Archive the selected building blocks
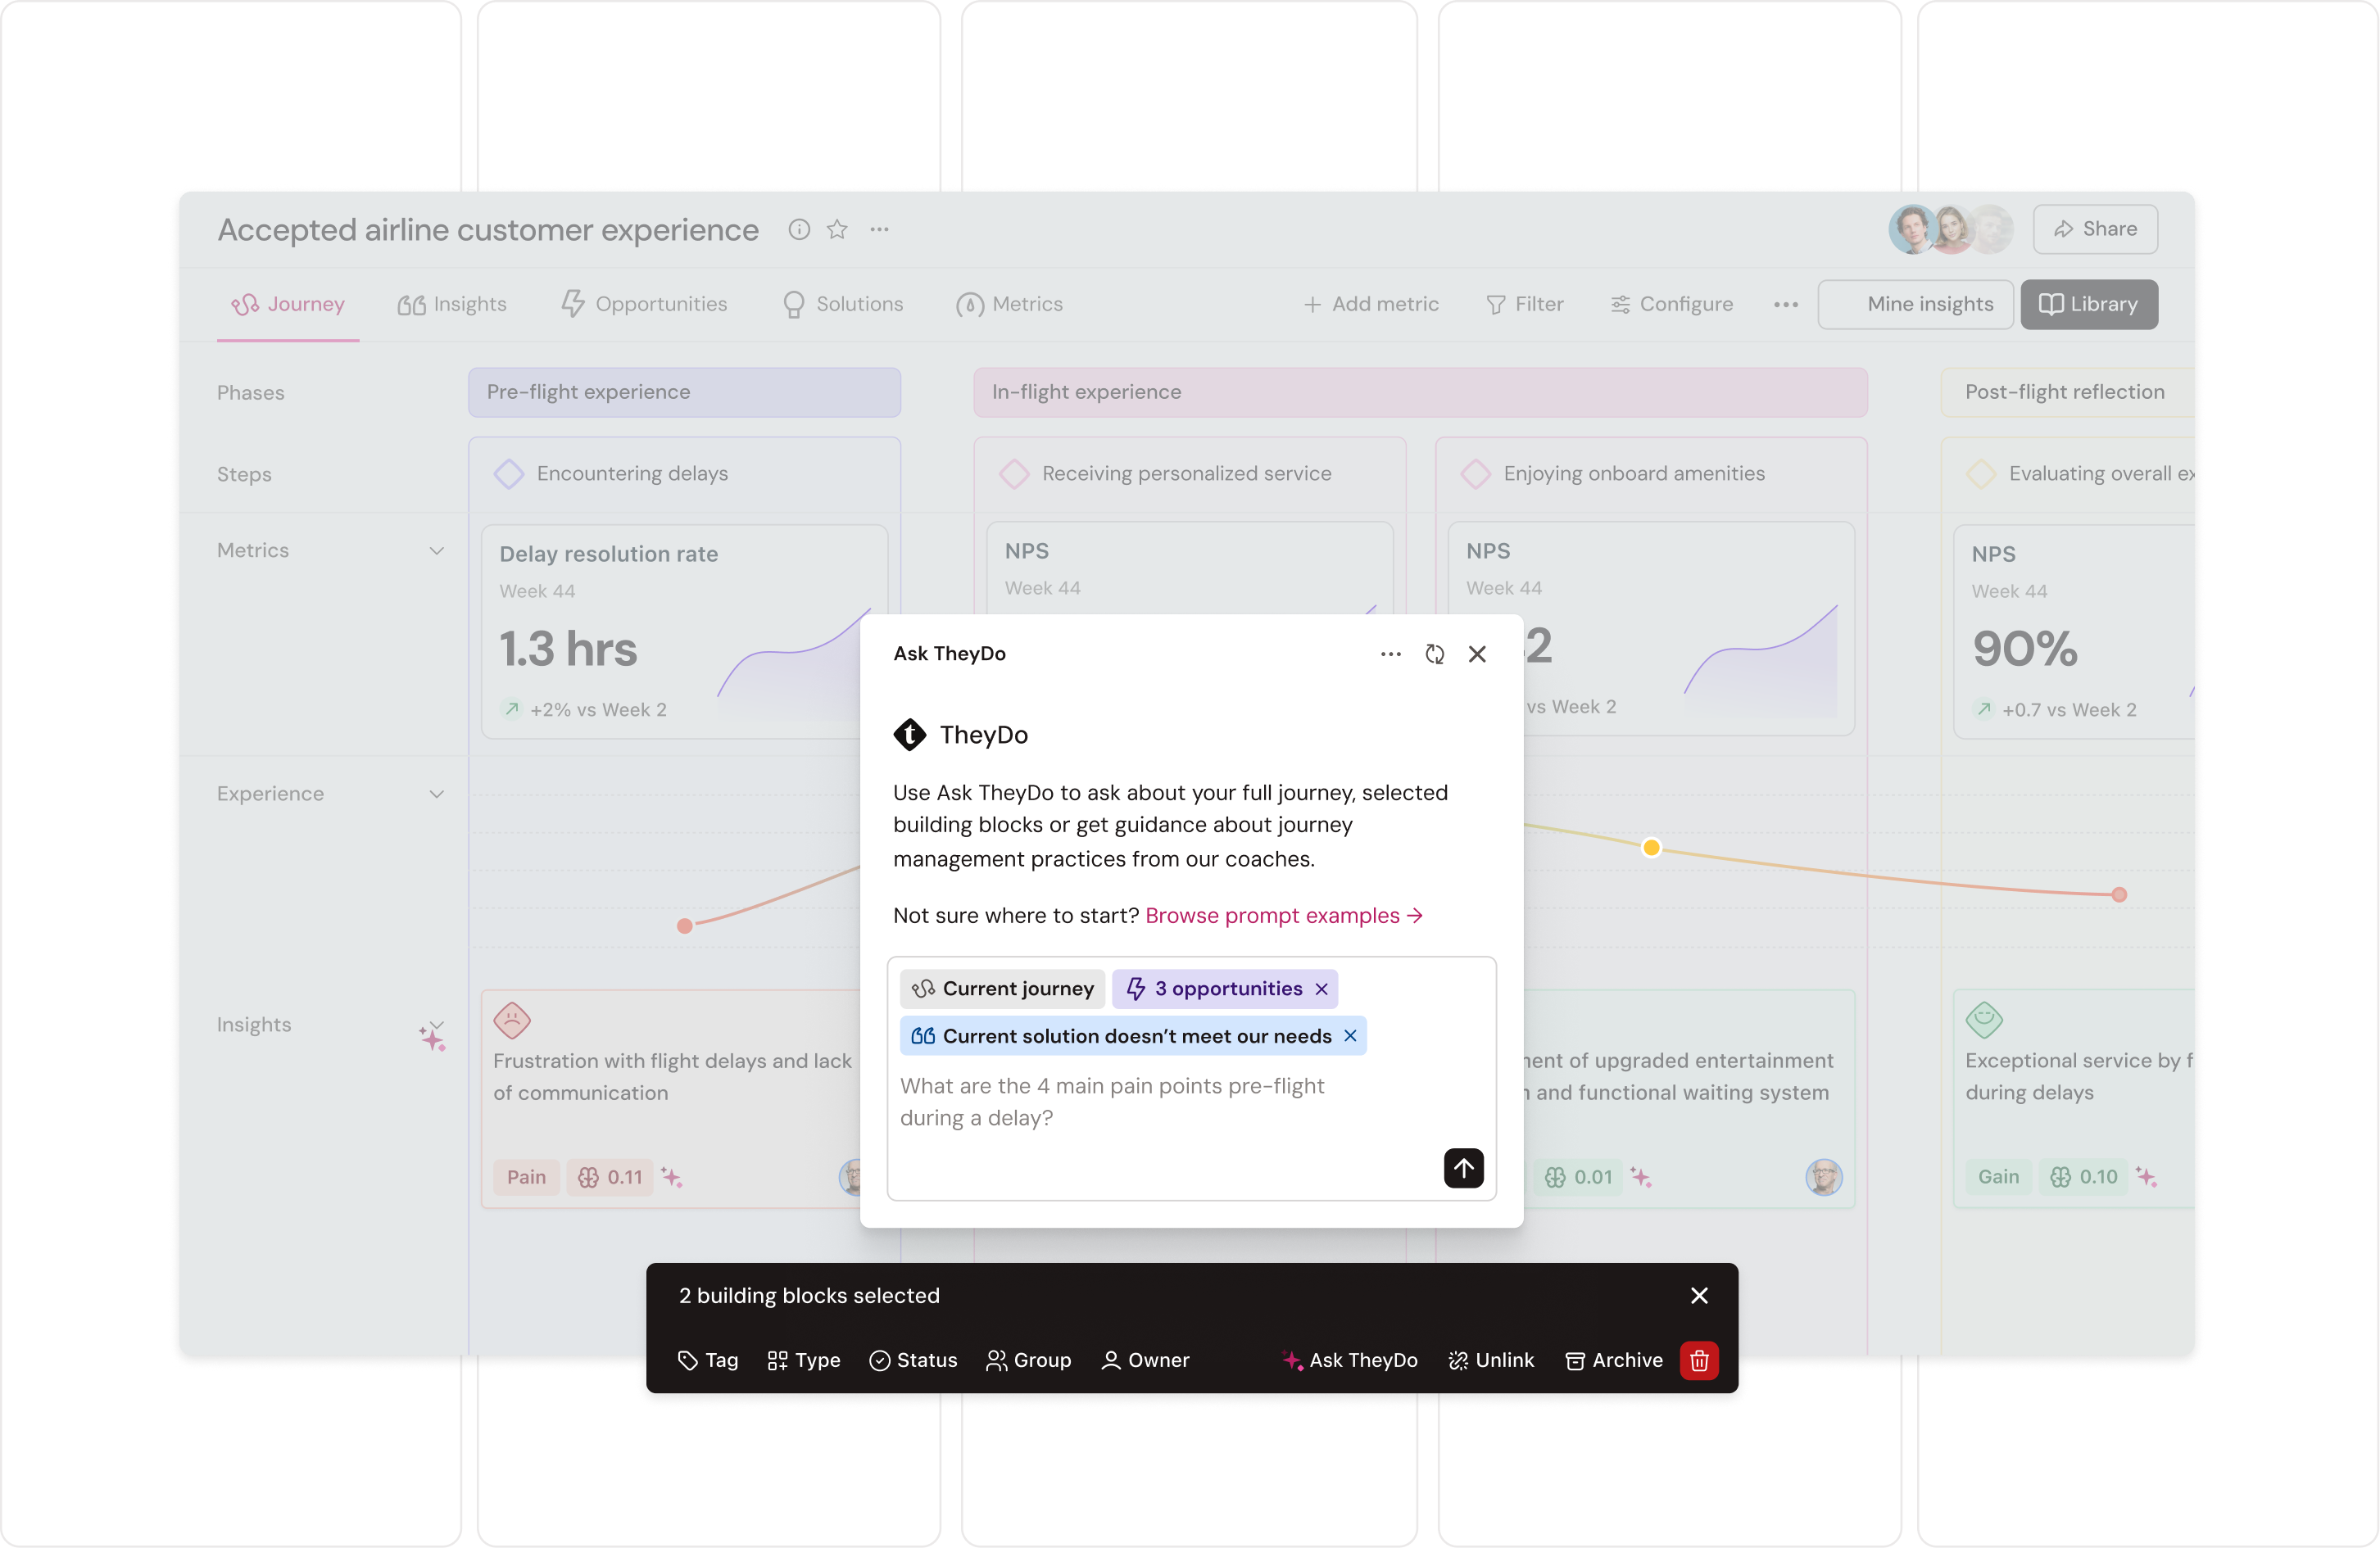Screen dimensions: 2380x1548 1612,1360
